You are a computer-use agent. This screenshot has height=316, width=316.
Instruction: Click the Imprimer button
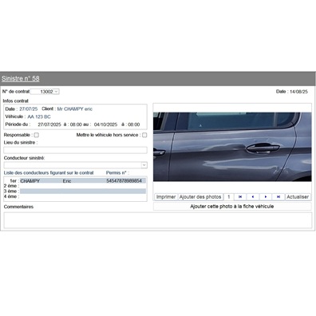[166, 197]
